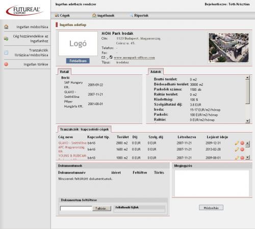255x229 pixels.
Task: Edit the GLAXO - SmithKline transaction with pencil
Action: pyautogui.click(x=237, y=143)
